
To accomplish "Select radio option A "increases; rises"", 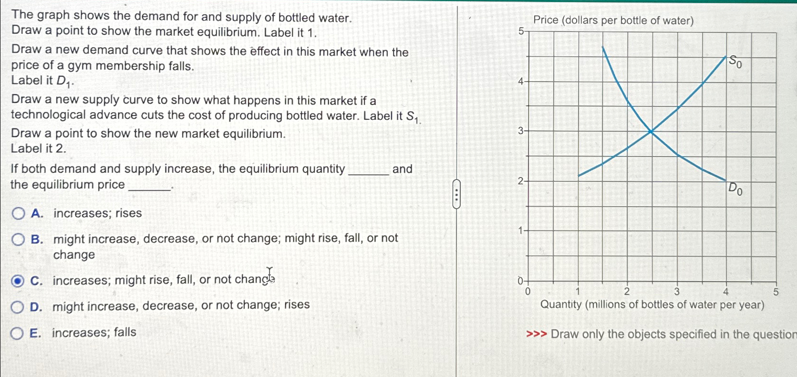I will (x=18, y=214).
